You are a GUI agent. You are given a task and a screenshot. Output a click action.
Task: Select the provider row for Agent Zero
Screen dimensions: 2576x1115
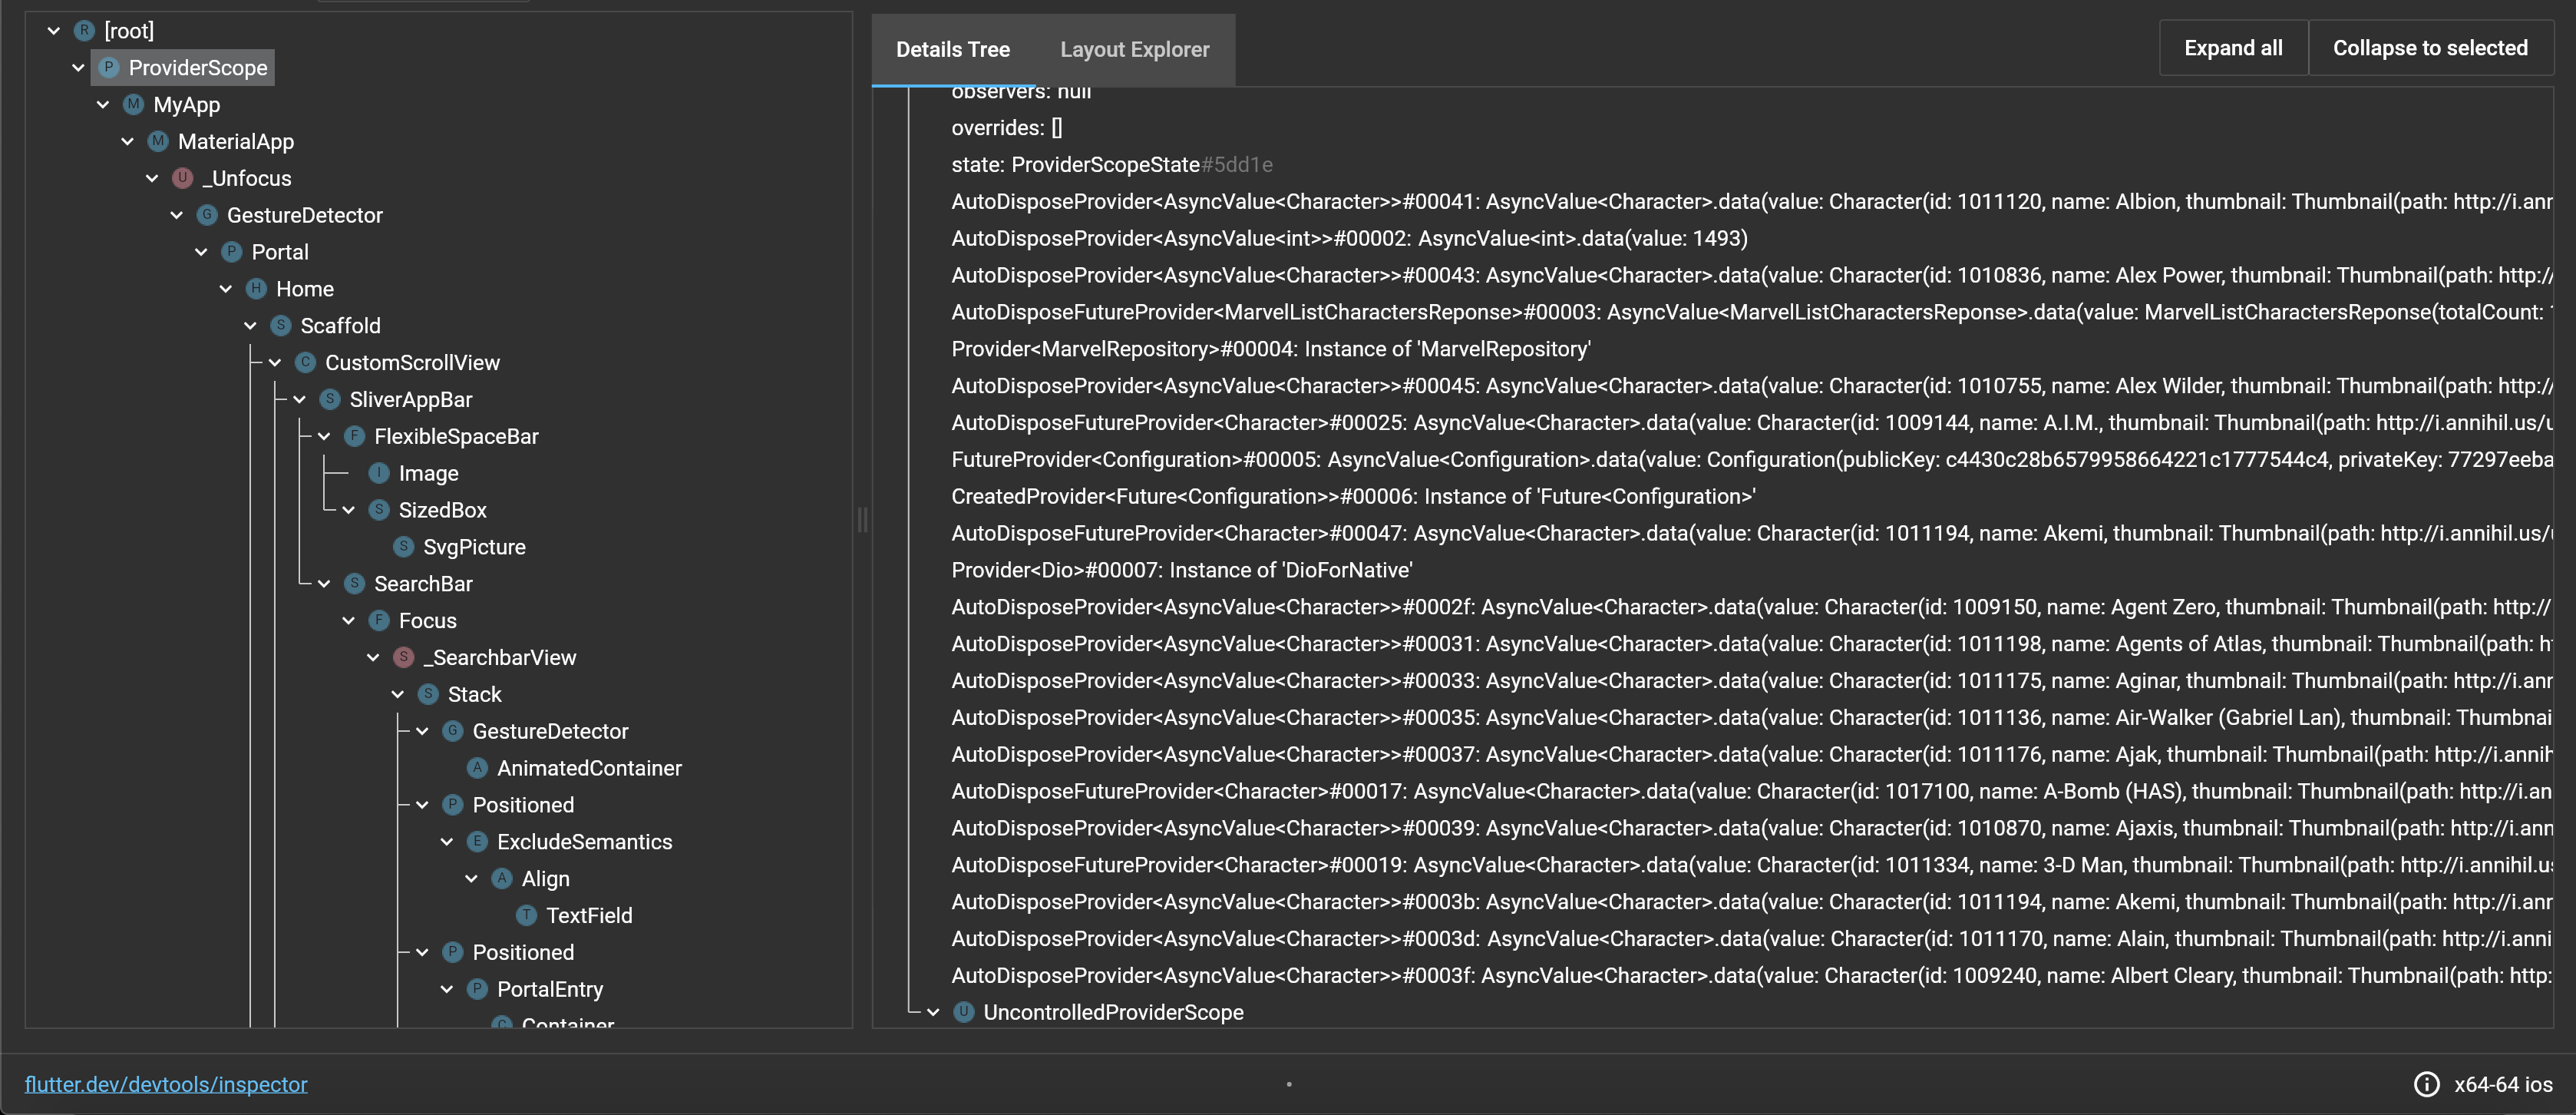[x=1752, y=607]
